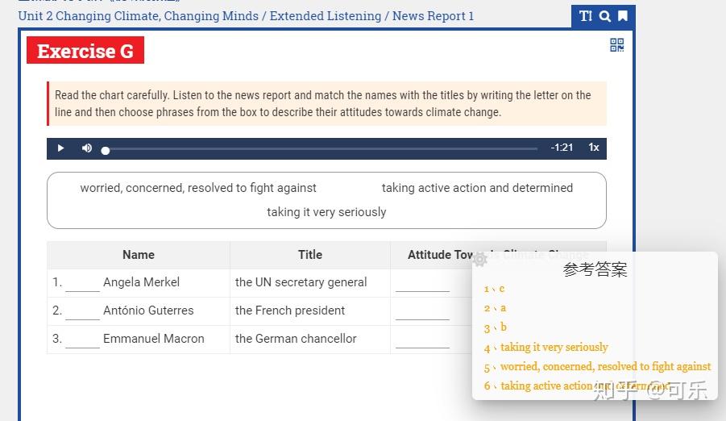Screen dimensions: 726x421
Task: Click the blank before António Guterres
Action: tap(82, 312)
